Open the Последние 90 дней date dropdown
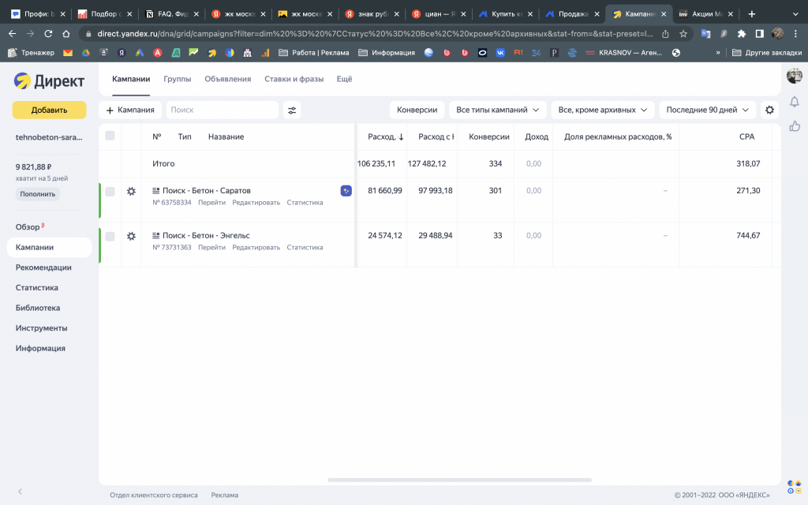Viewport: 808px width, 505px height. [707, 110]
